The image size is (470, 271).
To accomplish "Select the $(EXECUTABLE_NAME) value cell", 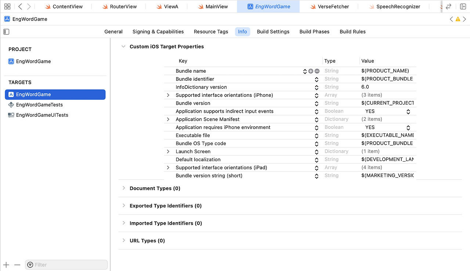I will [388, 135].
